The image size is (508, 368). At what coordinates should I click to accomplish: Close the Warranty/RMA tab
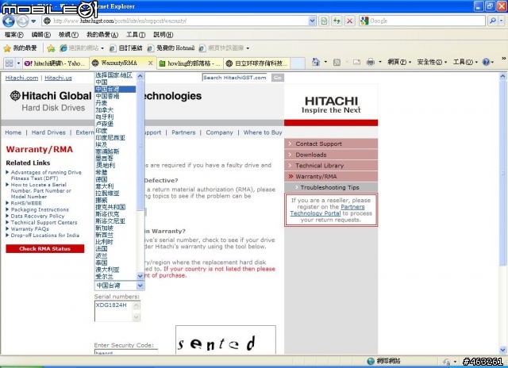(x=150, y=63)
